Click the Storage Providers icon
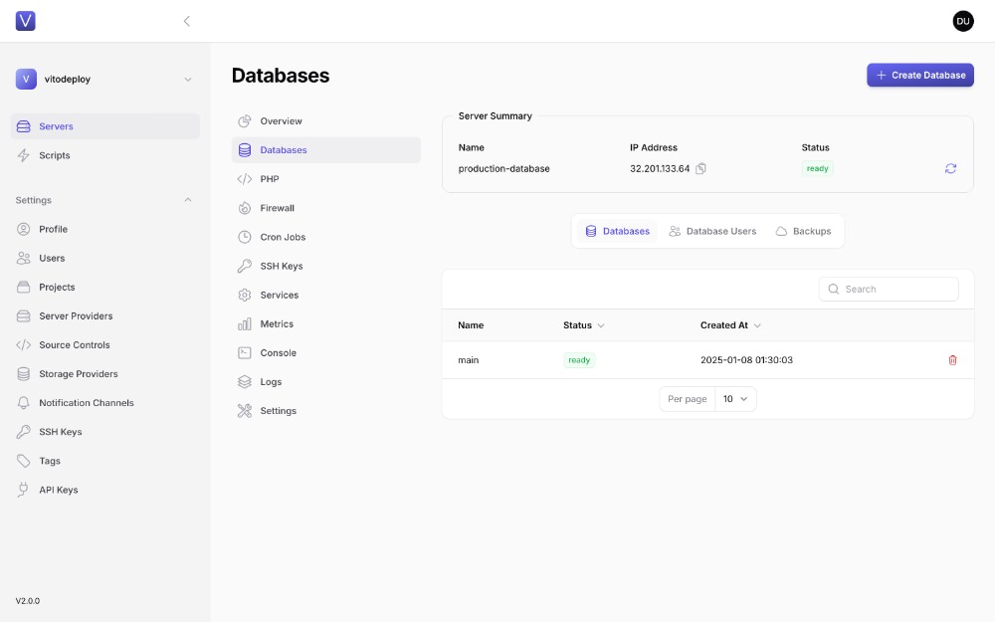The image size is (995, 622). tap(24, 374)
